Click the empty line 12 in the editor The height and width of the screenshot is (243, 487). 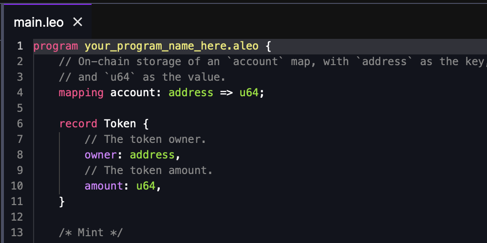click(x=260, y=217)
